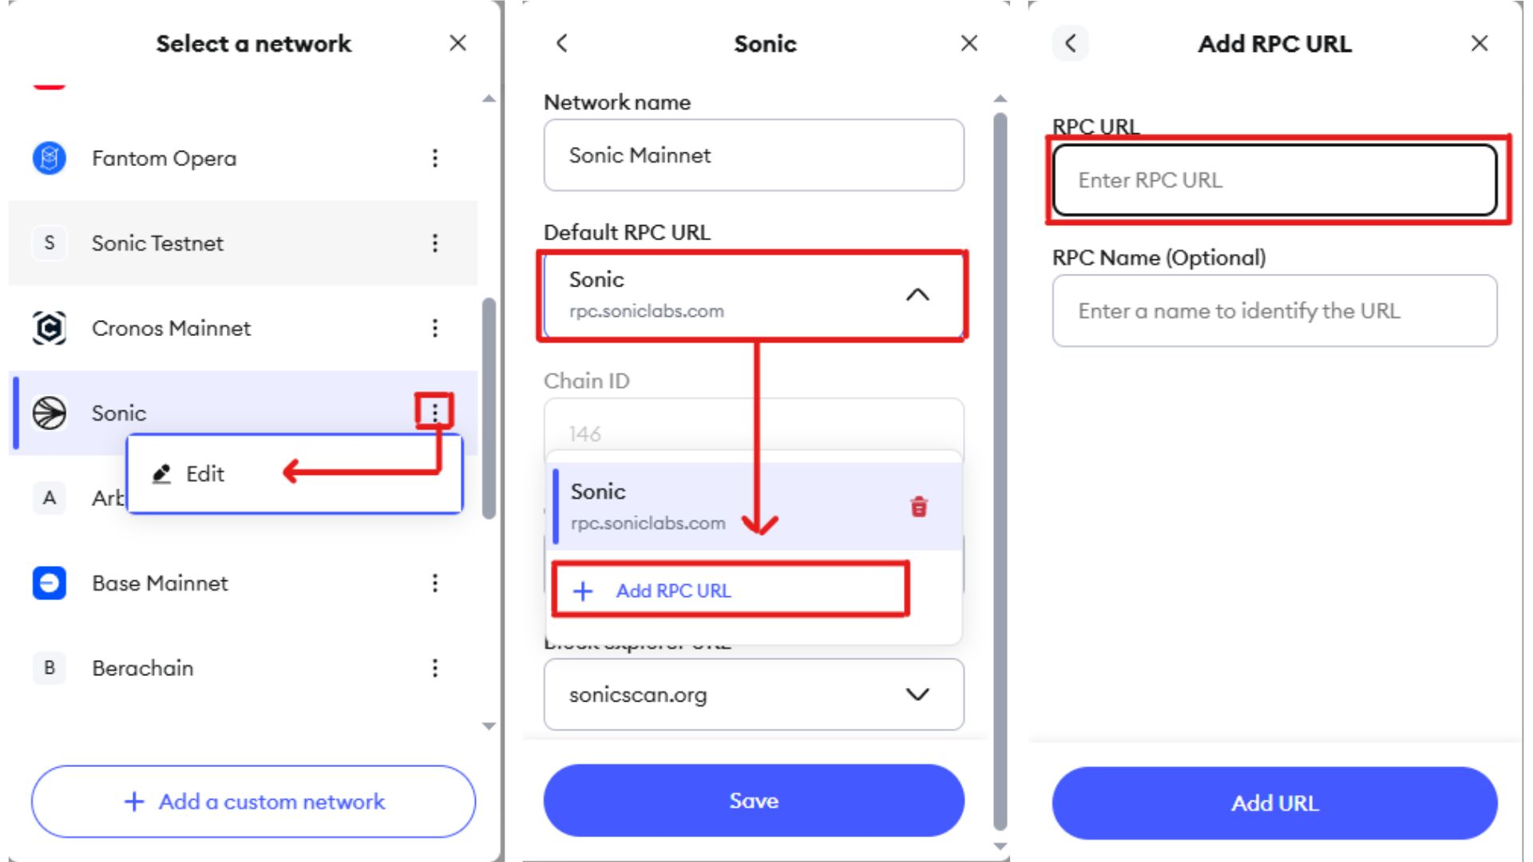Open three-dot menu for Fantom Opera
Screen dimensions: 1533x862
[435, 158]
